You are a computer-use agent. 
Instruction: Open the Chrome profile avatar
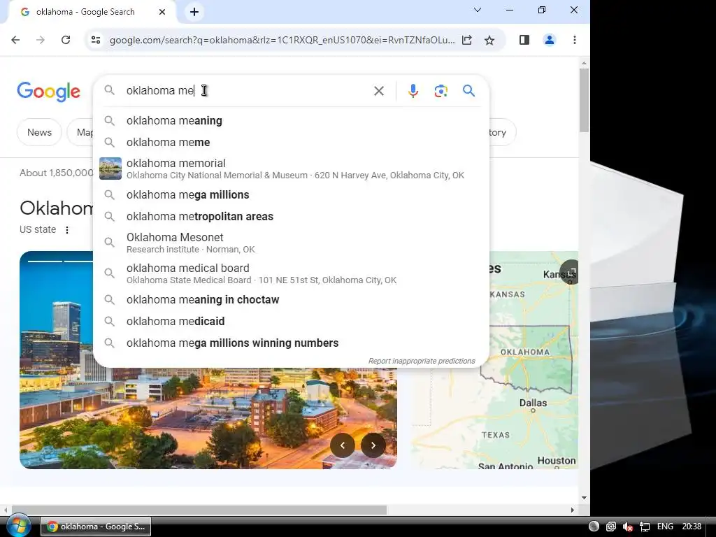pyautogui.click(x=550, y=40)
